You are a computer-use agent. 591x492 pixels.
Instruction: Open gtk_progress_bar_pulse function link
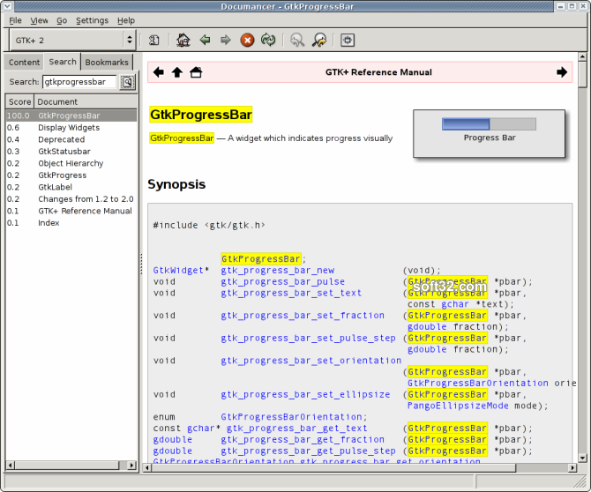tap(282, 282)
